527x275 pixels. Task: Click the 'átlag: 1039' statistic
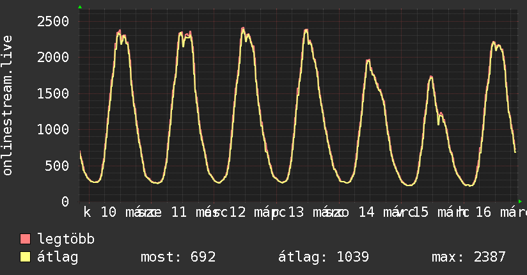(x=324, y=257)
